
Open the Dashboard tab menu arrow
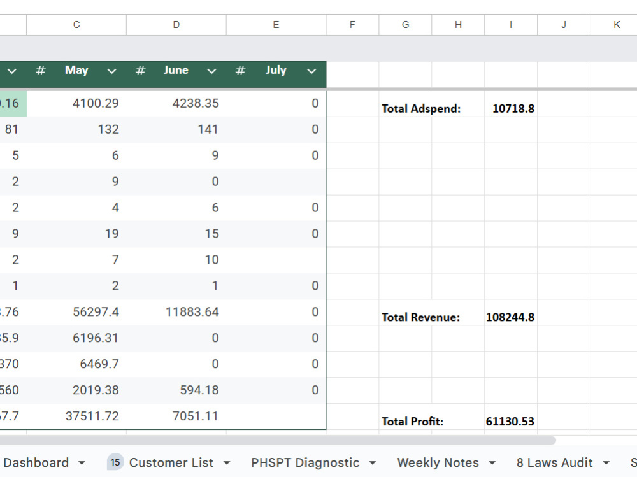82,463
